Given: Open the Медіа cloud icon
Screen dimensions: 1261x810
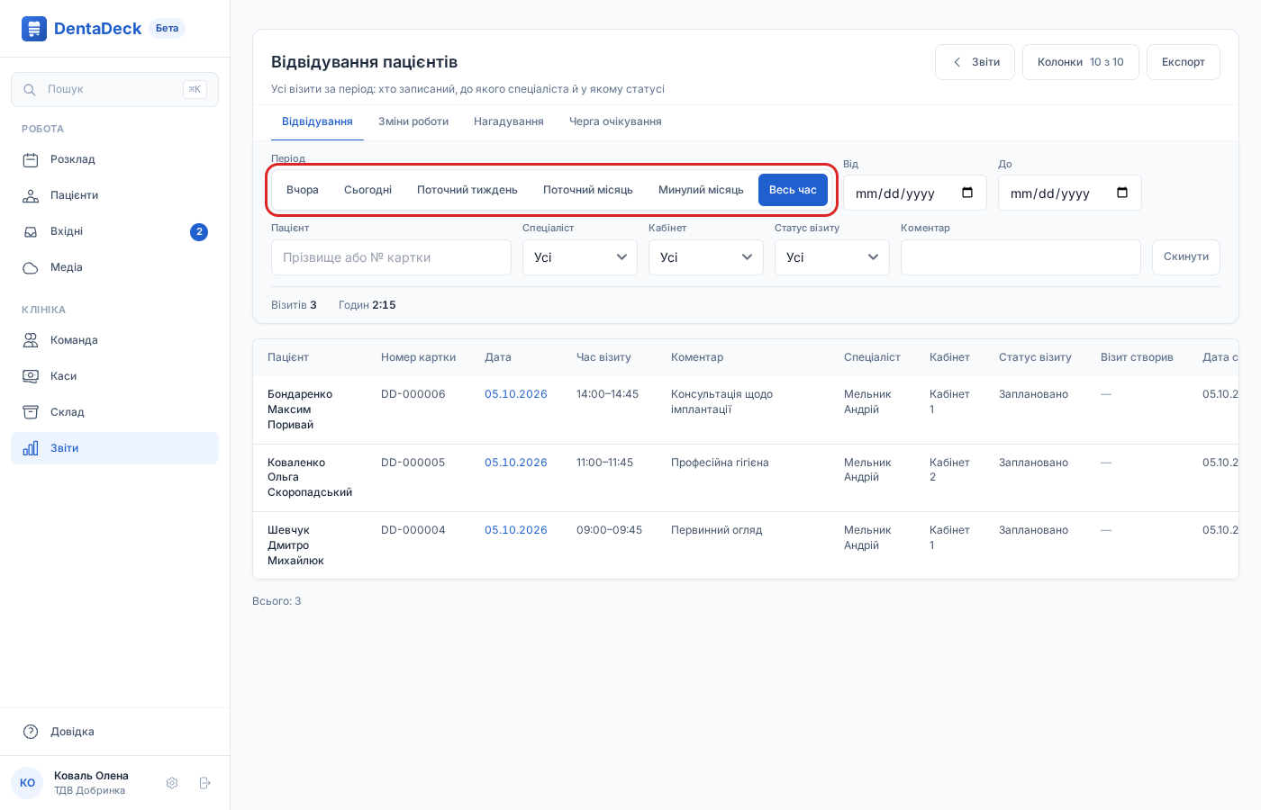Looking at the screenshot, I should tap(31, 267).
